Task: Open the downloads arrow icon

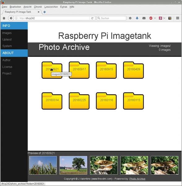Action: pyautogui.click(x=137, y=18)
